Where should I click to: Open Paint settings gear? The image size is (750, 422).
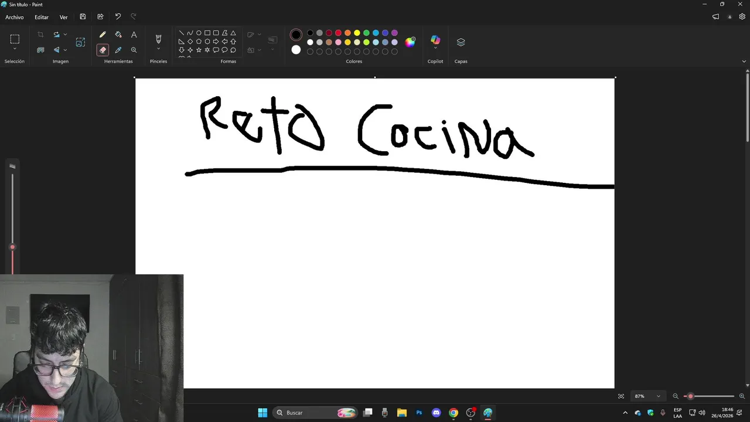point(742,17)
